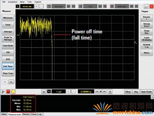This screenshot has height=116, width=154.
Task: Toggle the Slope Neg trigger setting
Action: point(147,32)
